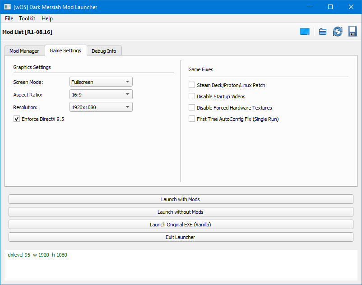Viewport: 362px width, 285px height.
Task: Open the Toolkit menu
Action: point(27,18)
